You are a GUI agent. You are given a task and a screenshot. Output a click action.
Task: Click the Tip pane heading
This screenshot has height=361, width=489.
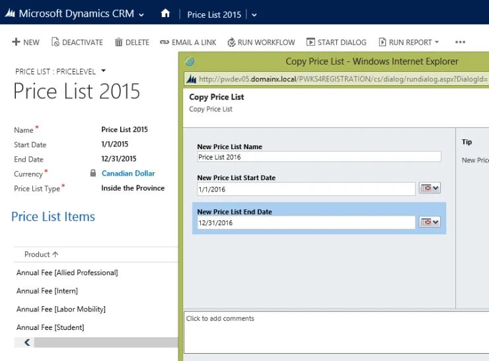(x=467, y=142)
